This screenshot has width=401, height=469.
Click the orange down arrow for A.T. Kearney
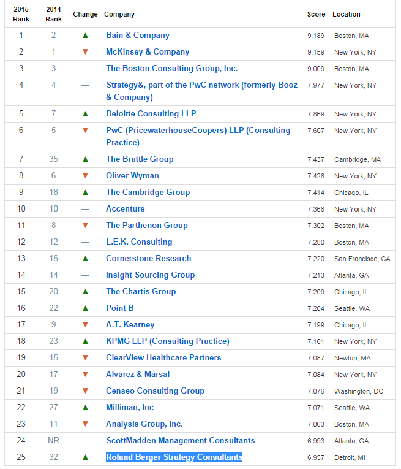[85, 324]
